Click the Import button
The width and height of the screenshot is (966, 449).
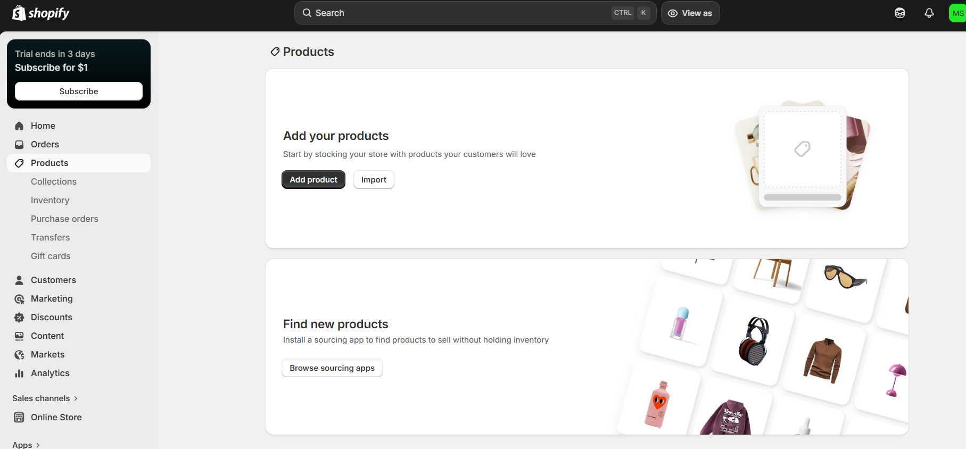pyautogui.click(x=374, y=180)
